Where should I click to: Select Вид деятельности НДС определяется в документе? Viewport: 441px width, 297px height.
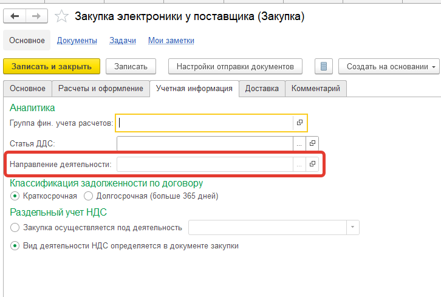coord(15,246)
